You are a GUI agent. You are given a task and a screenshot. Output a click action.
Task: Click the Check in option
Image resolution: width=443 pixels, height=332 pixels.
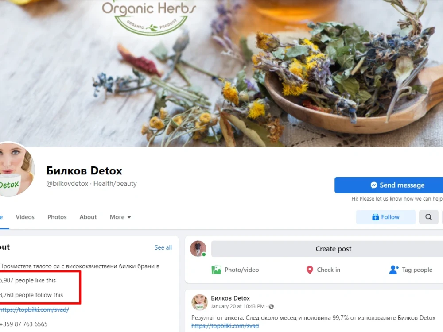click(x=323, y=270)
